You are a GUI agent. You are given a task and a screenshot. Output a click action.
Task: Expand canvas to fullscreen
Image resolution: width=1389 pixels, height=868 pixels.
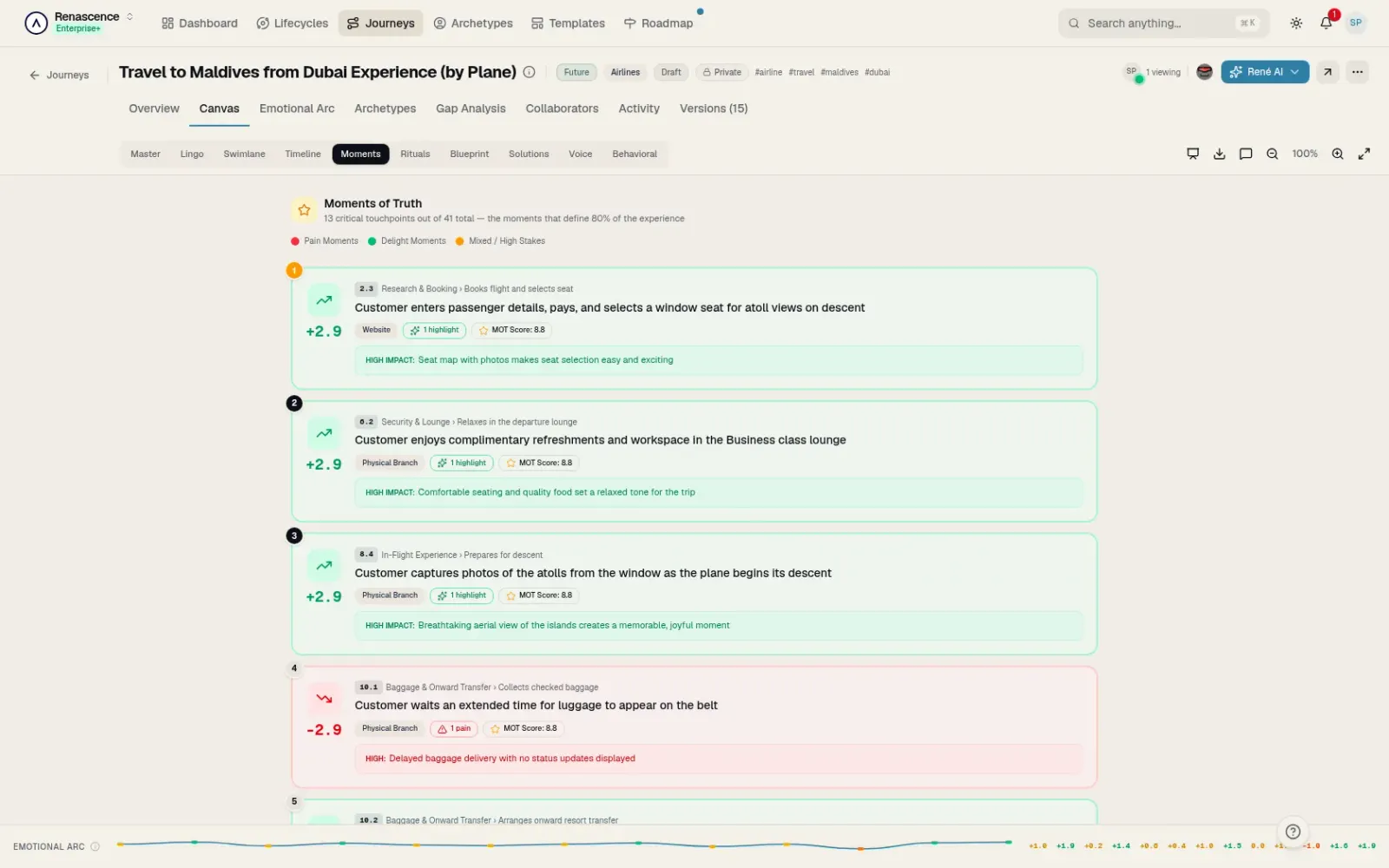click(1364, 154)
